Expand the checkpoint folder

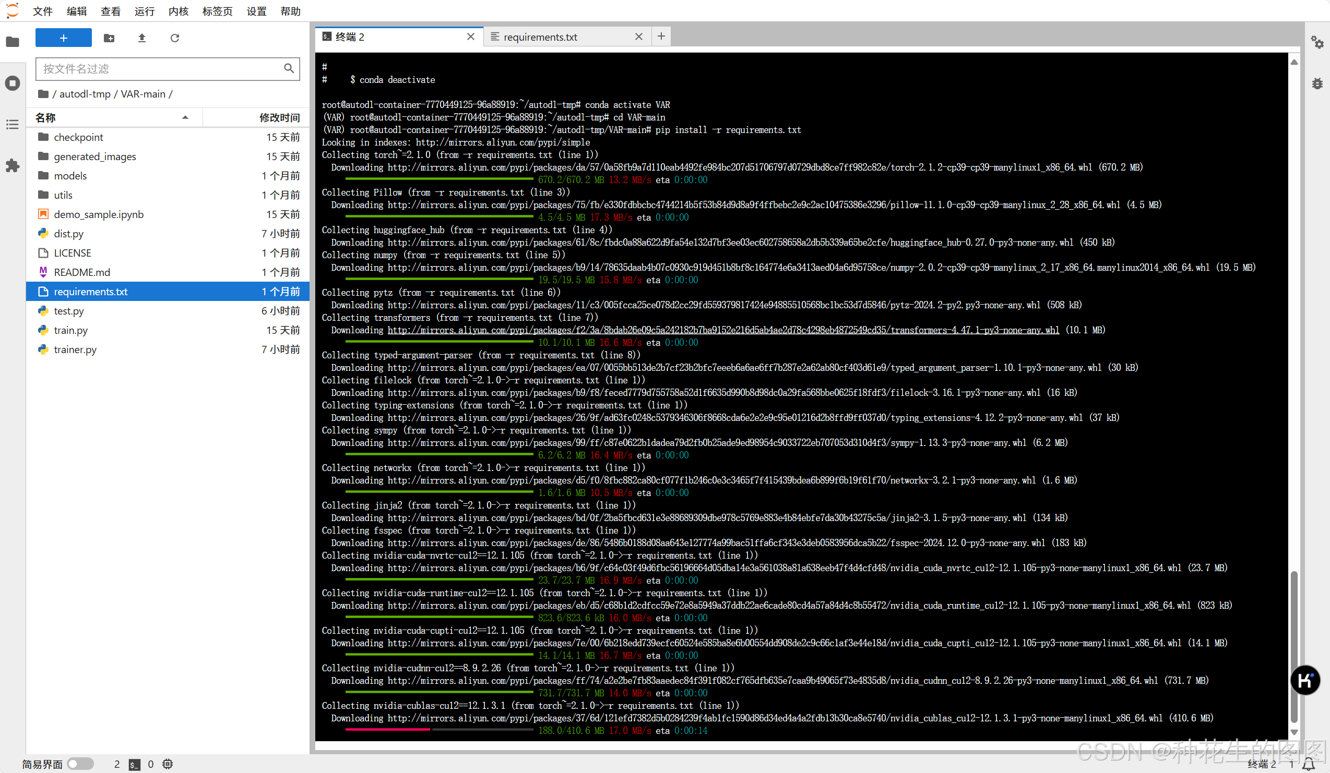pos(78,137)
